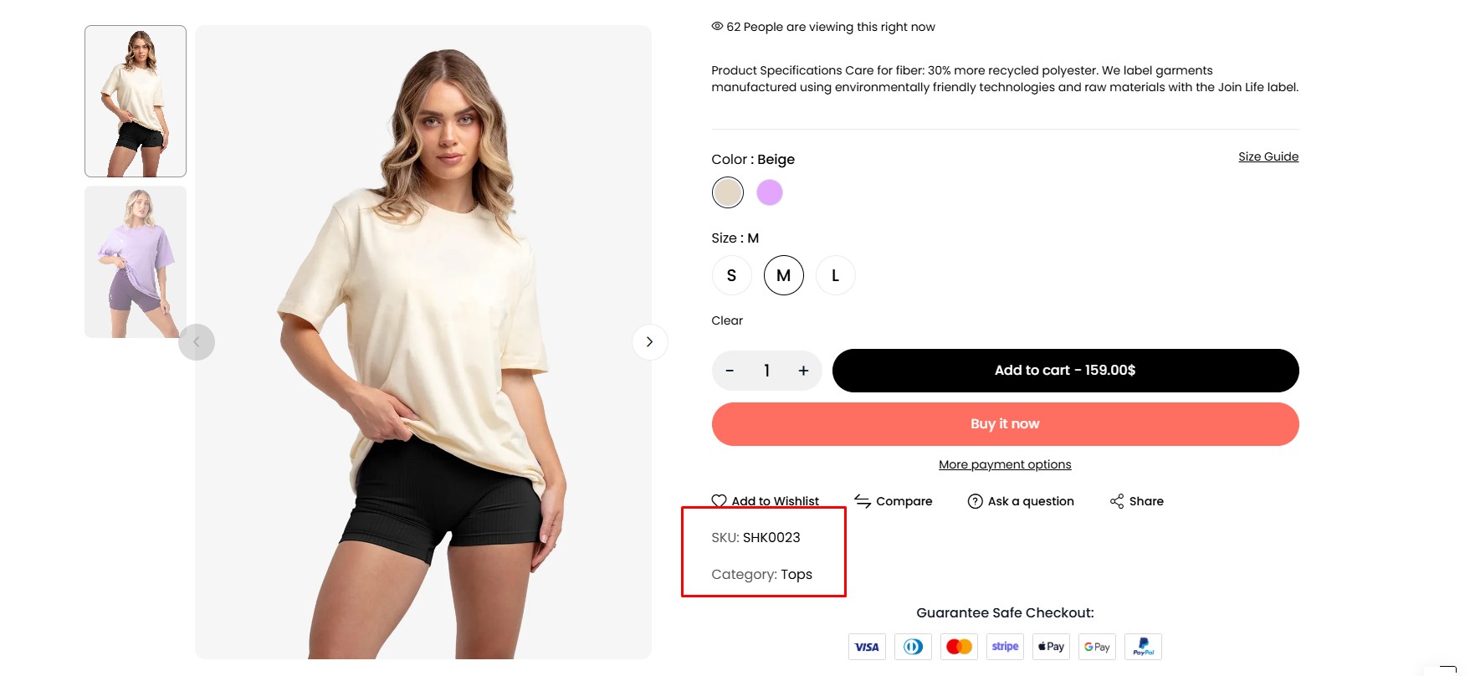Increase quantity with plus button
This screenshot has width=1470, height=676.
pos(803,371)
